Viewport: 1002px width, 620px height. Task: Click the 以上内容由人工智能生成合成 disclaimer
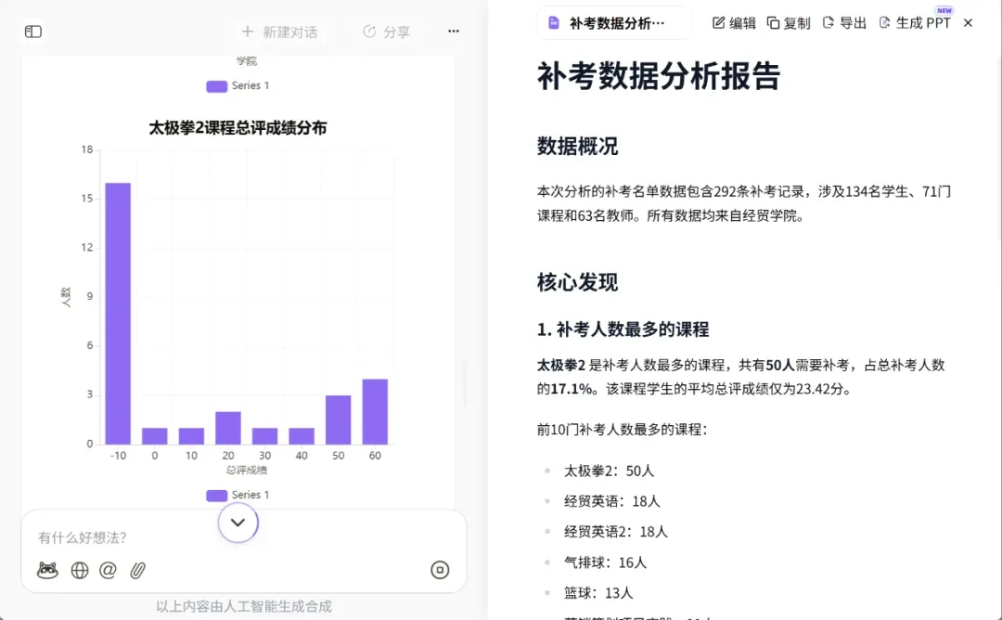243,606
